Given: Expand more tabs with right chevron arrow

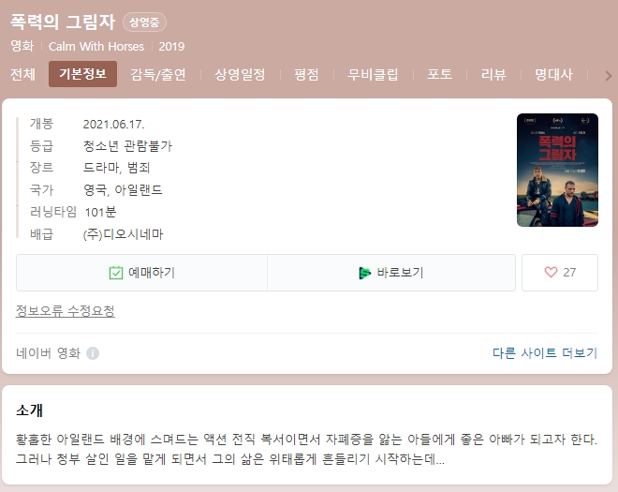Looking at the screenshot, I should pos(608,75).
